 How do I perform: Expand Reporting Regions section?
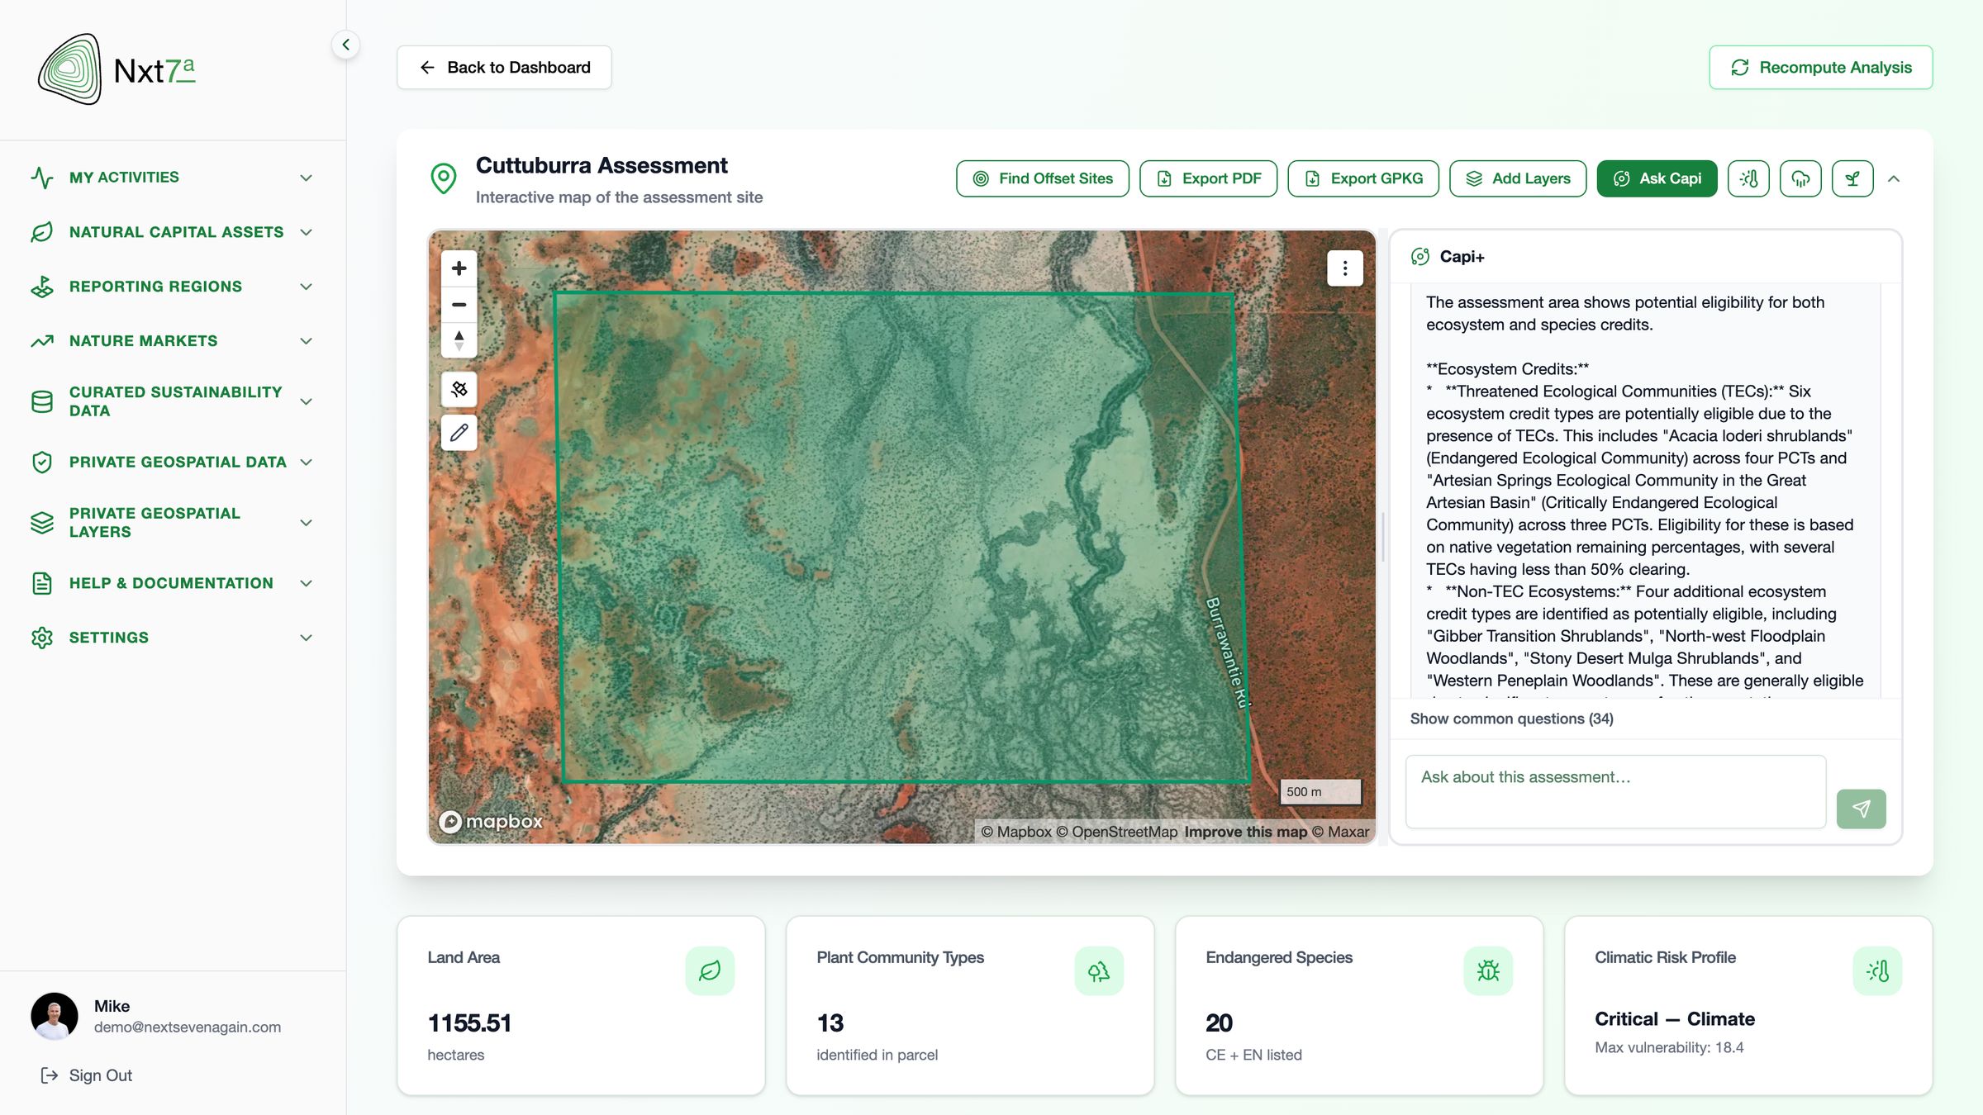pos(172,287)
